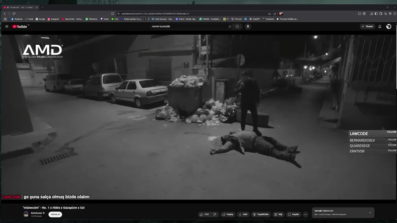Image resolution: width=397 pixels, height=223 pixels.
Task: Click the Klip clip button
Action: click(279, 214)
